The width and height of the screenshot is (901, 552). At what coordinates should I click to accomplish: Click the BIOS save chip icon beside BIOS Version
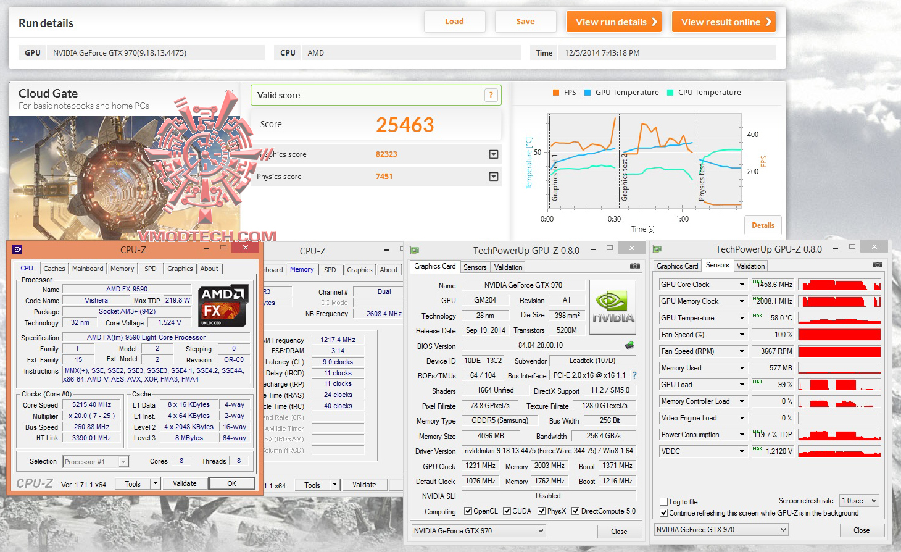tap(629, 345)
